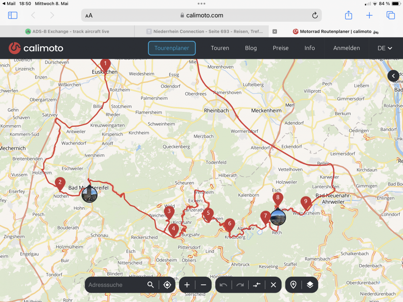Screen dimensions: 403x302
Task: Open Bad Münstereifel photo thumbnail
Action: pos(89,195)
